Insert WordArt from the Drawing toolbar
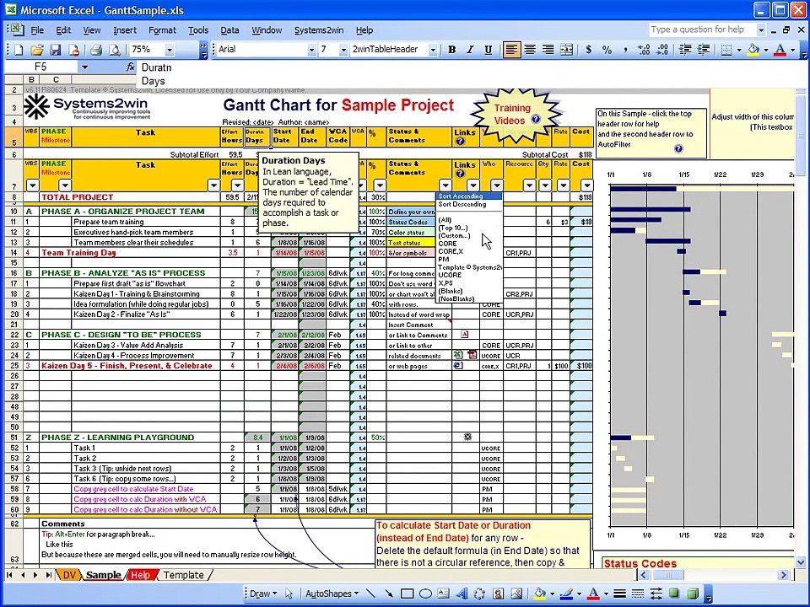 pos(462,594)
